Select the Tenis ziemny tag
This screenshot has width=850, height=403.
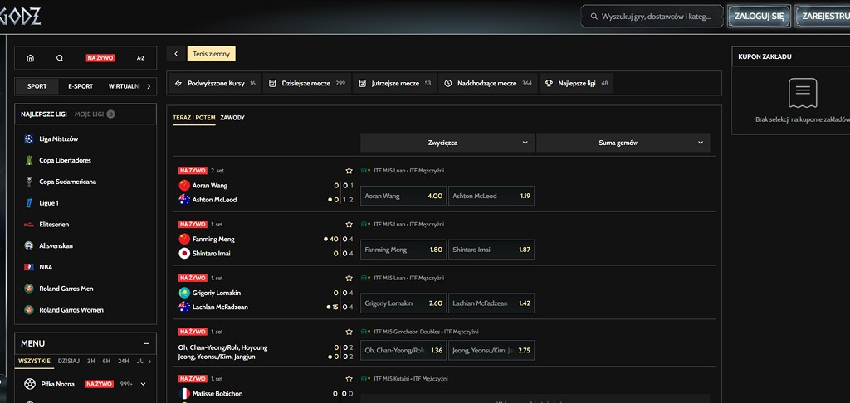point(212,54)
